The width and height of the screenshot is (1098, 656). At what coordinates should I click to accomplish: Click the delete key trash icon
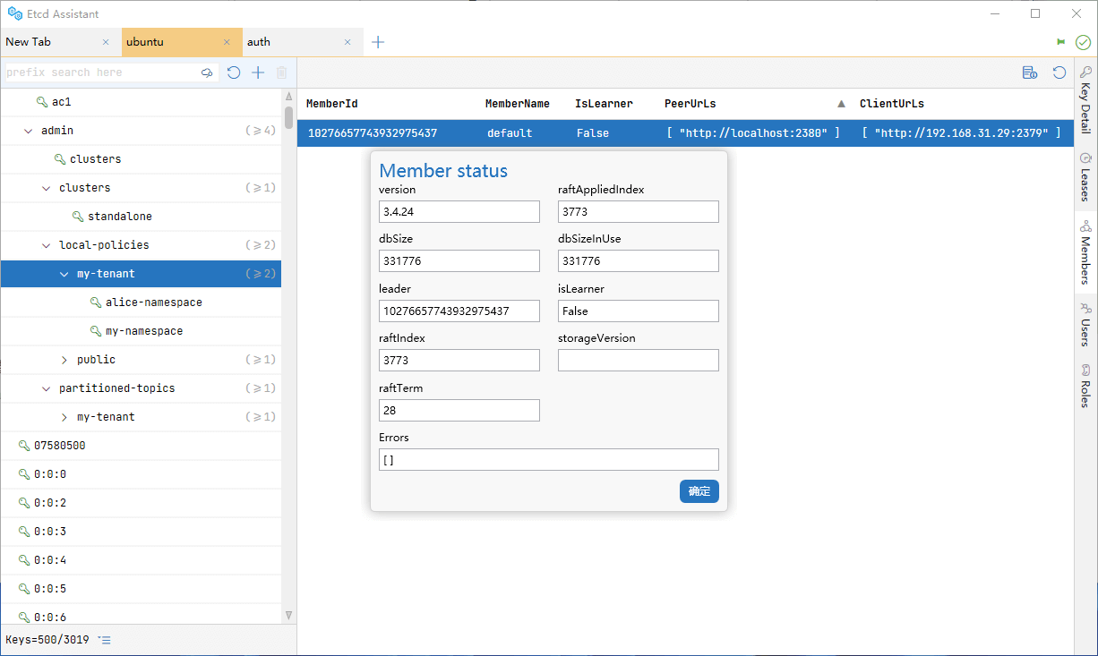[x=281, y=72]
